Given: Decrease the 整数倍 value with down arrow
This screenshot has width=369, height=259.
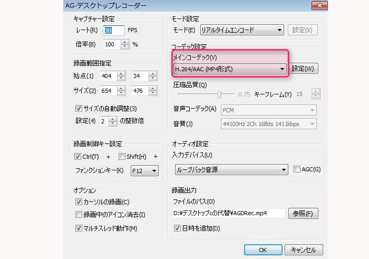Looking at the screenshot, I should (112, 123).
